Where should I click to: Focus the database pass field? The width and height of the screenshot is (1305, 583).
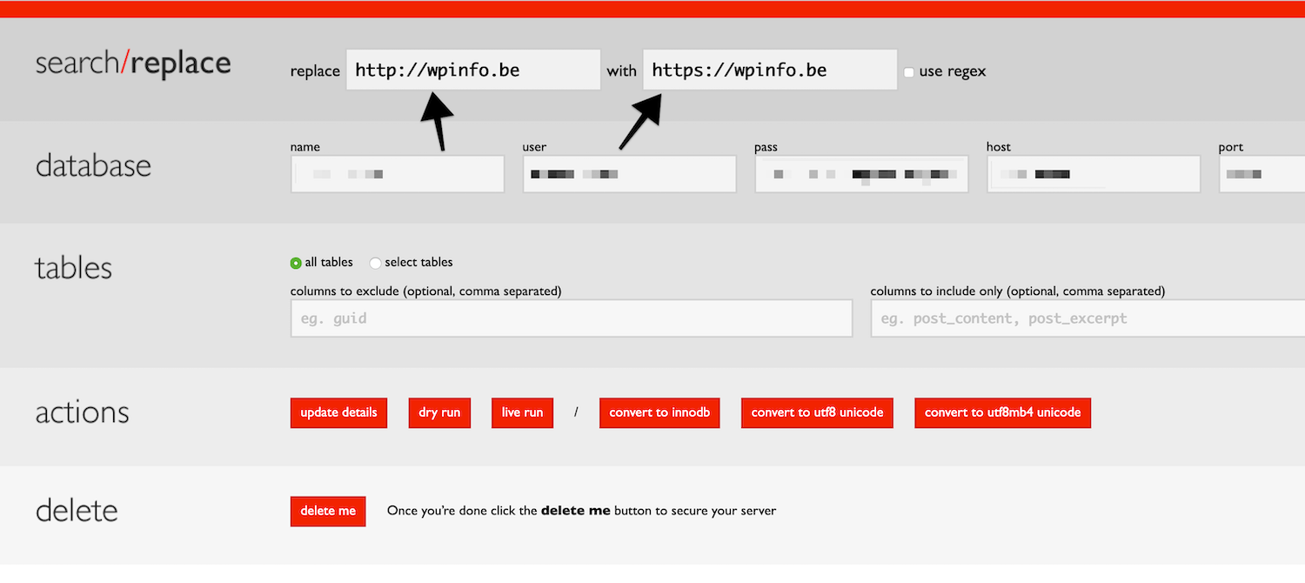[861, 174]
